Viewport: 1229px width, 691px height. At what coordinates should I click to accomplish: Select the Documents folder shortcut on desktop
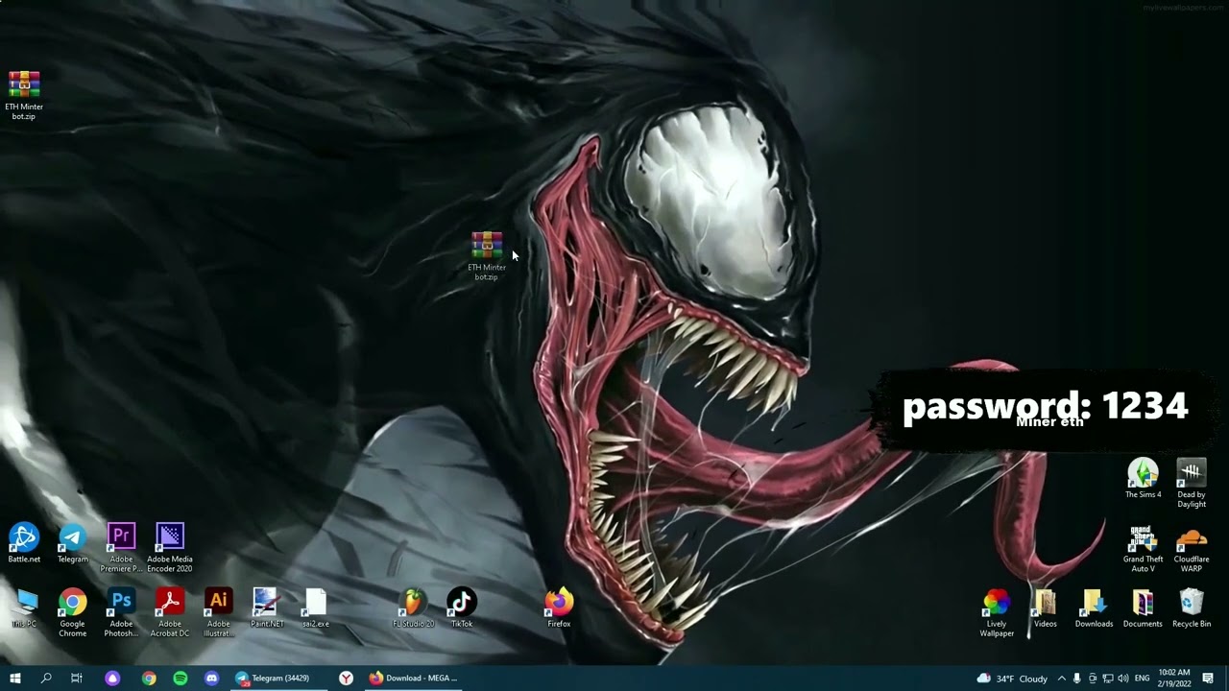pyautogui.click(x=1143, y=608)
